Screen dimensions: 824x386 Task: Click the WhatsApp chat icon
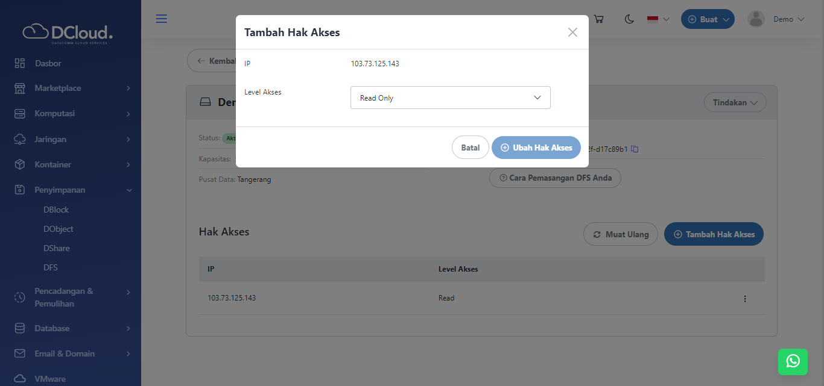coord(793,361)
